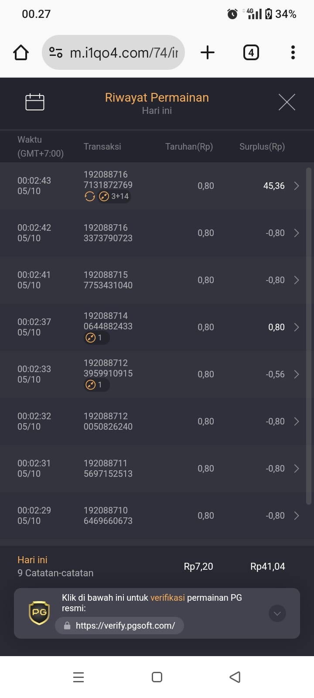Screen dimensions: 314x698
Task: Click the history list scrollbar
Action: [x=309, y=336]
